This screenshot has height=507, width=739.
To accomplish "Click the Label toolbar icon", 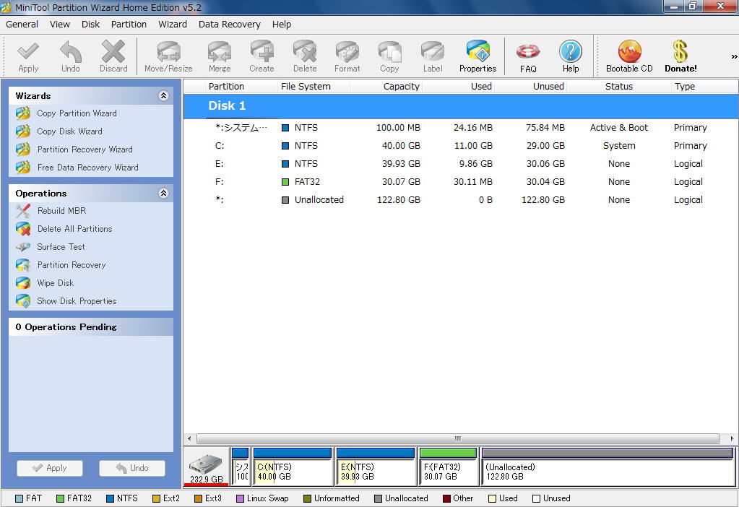I will (x=433, y=56).
